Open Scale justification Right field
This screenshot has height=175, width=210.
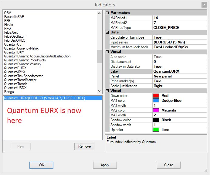click(180, 86)
